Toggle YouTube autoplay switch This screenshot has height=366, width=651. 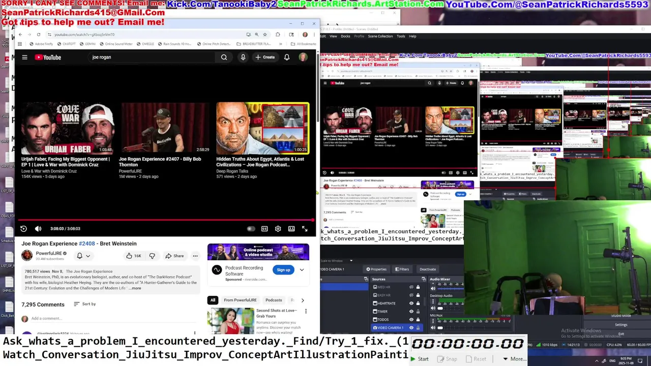tap(251, 229)
